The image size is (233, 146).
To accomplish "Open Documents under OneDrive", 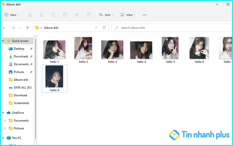I will click(x=21, y=121).
